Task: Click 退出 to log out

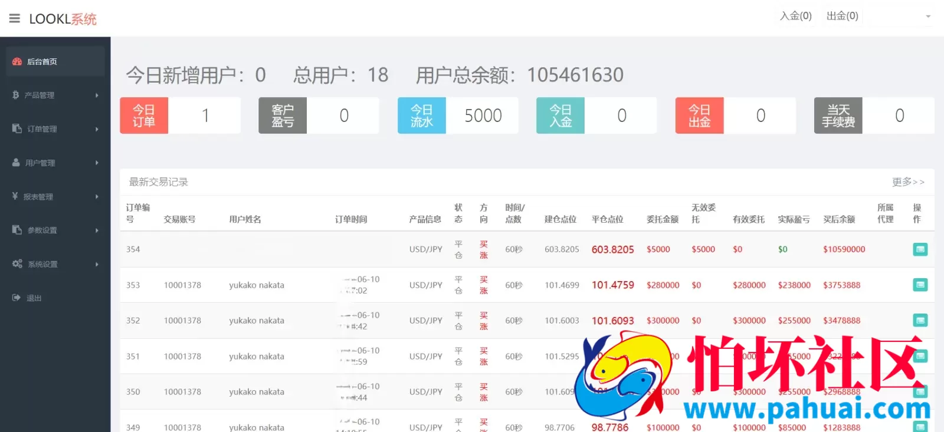Action: coord(34,298)
